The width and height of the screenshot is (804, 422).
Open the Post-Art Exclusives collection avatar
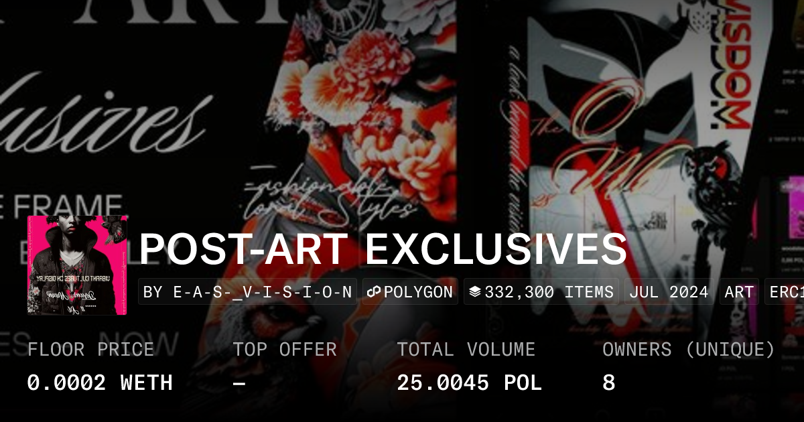click(x=78, y=265)
